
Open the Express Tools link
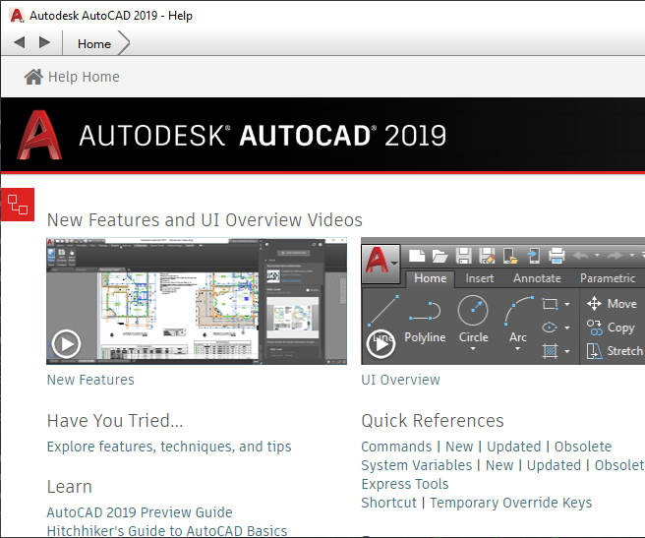pyautogui.click(x=405, y=484)
